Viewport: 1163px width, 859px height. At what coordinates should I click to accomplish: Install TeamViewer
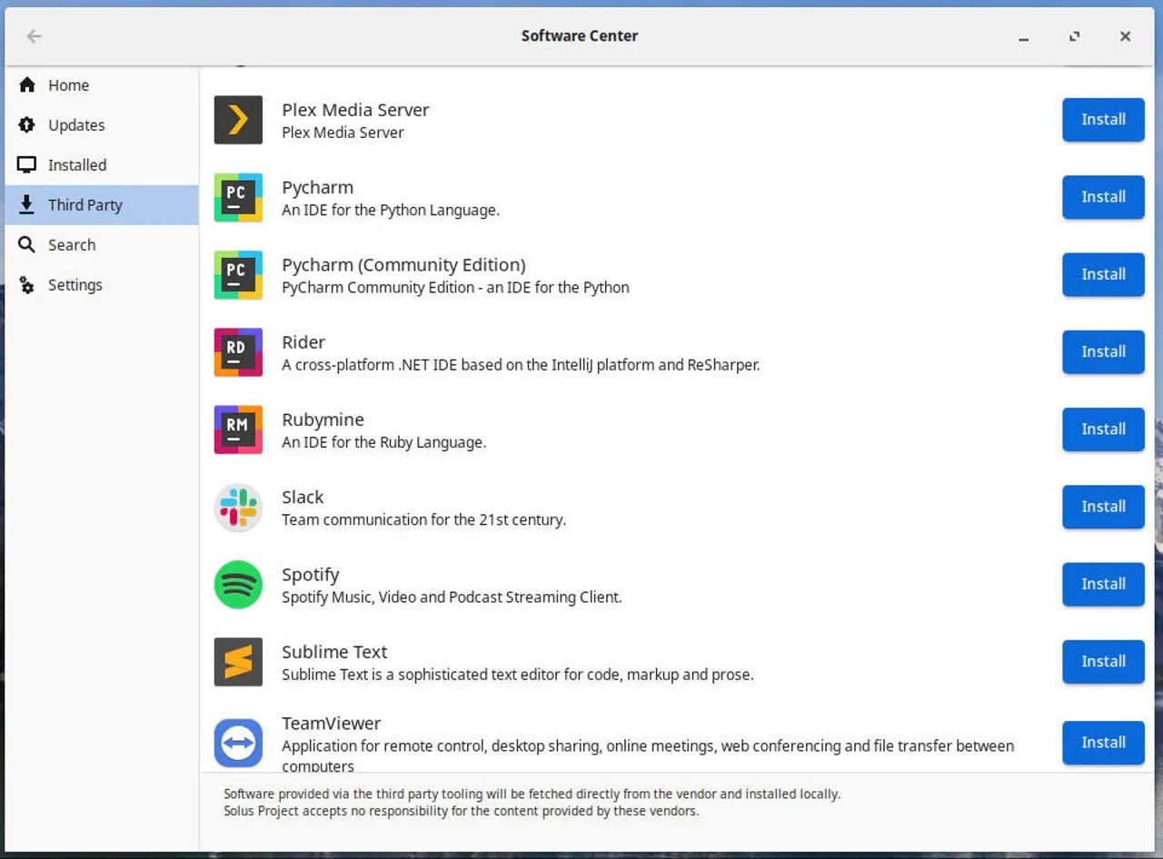pyautogui.click(x=1103, y=743)
